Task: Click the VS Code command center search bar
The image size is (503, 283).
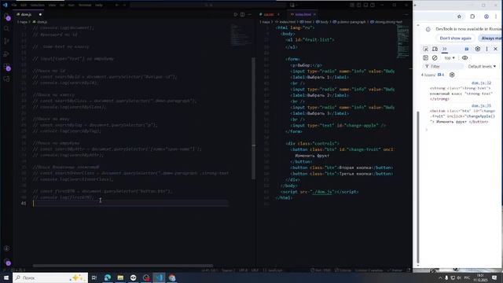Action: [x=208, y=6]
